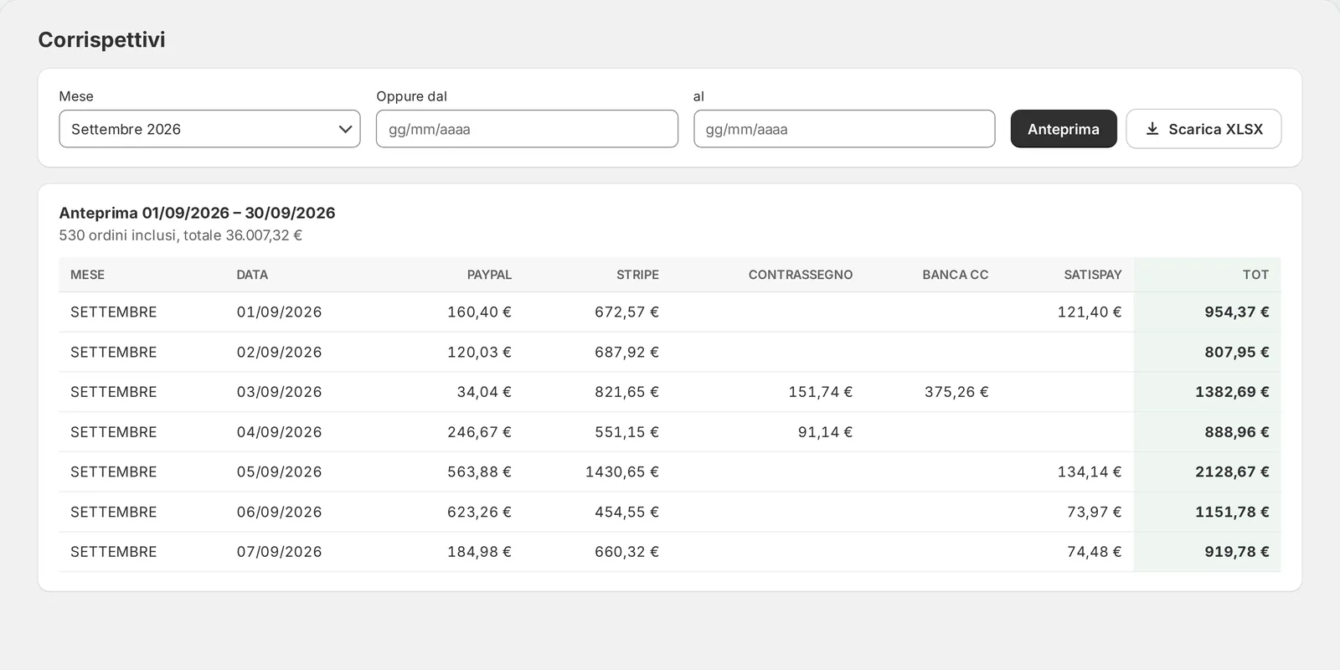The image size is (1340, 670).
Task: Click the total 954,37 €
Action: pos(1237,312)
